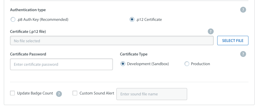Viewport: 257px width, 108px height.
Task: Open help icon next to Update Badge Count
Action: pyautogui.click(x=59, y=94)
